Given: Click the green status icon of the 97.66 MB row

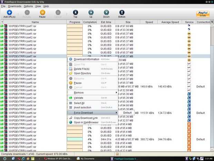Looking at the screenshot, I should (x=2, y=26).
